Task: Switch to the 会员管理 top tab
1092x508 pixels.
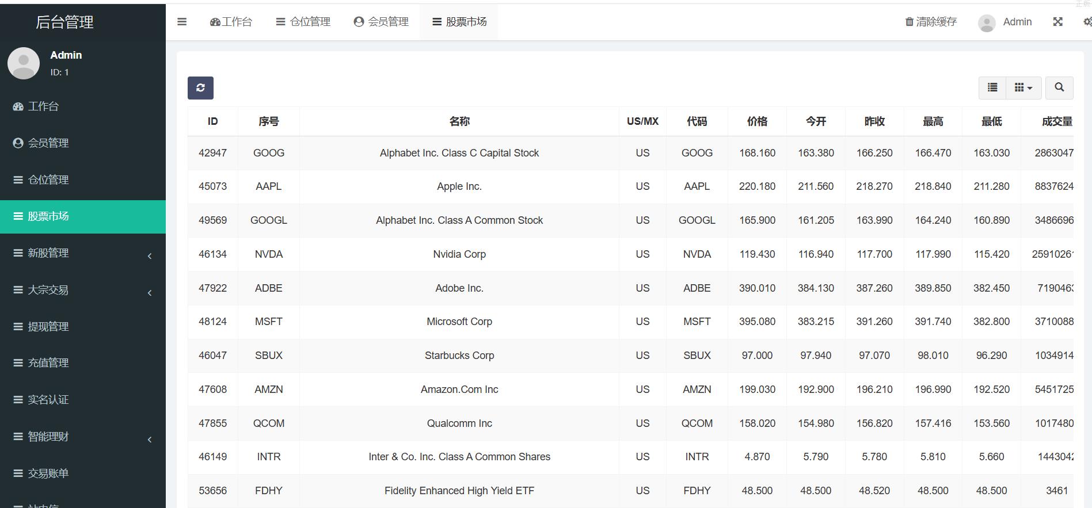Action: (381, 22)
